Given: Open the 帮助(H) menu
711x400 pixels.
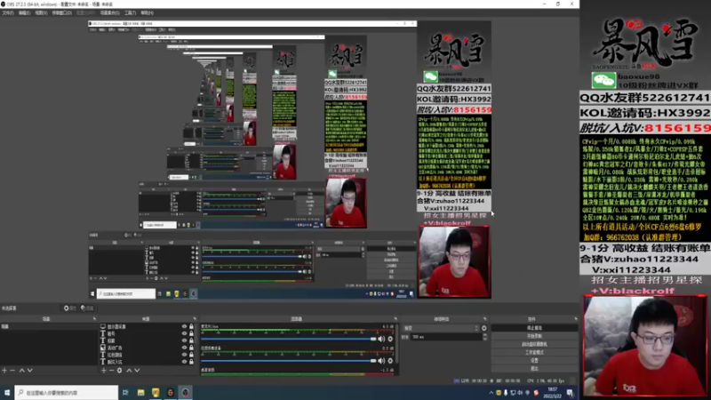Looking at the screenshot, I should coord(147,13).
